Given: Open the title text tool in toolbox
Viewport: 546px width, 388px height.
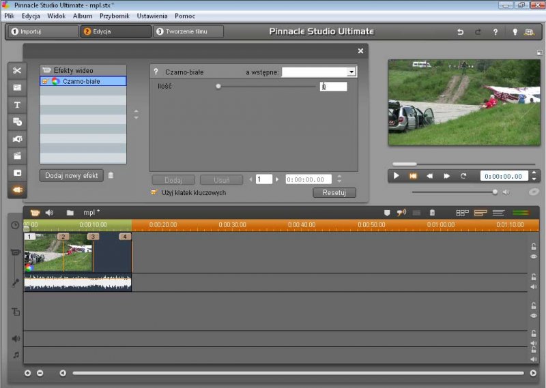Looking at the screenshot, I should 17,105.
